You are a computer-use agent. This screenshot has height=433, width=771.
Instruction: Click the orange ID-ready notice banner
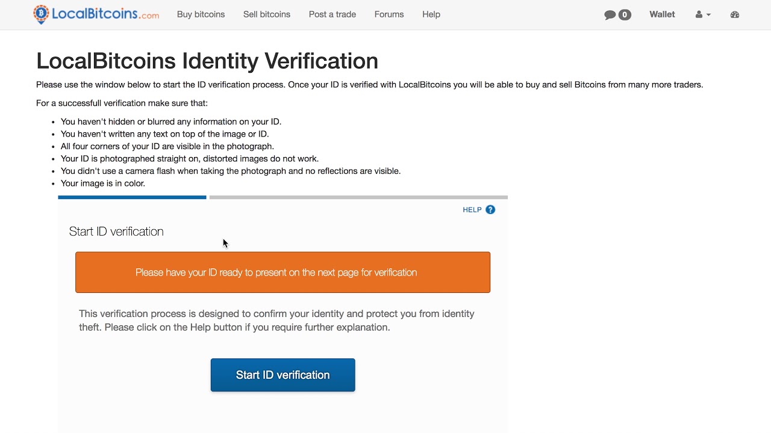click(282, 272)
